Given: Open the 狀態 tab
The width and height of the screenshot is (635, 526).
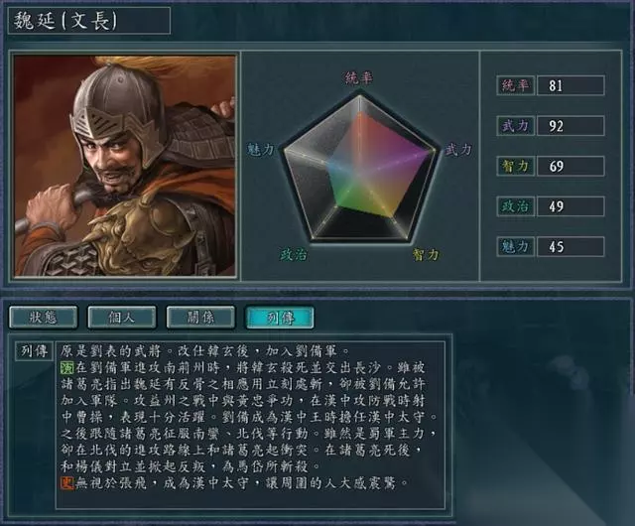Looking at the screenshot, I should [43, 317].
